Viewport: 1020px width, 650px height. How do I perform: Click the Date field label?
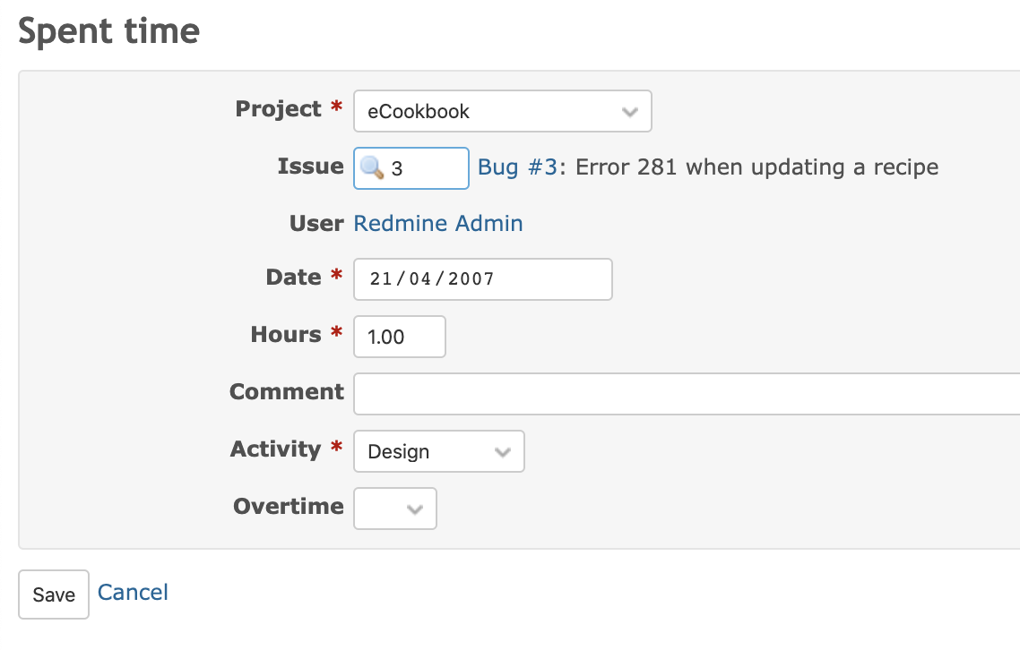click(x=293, y=277)
